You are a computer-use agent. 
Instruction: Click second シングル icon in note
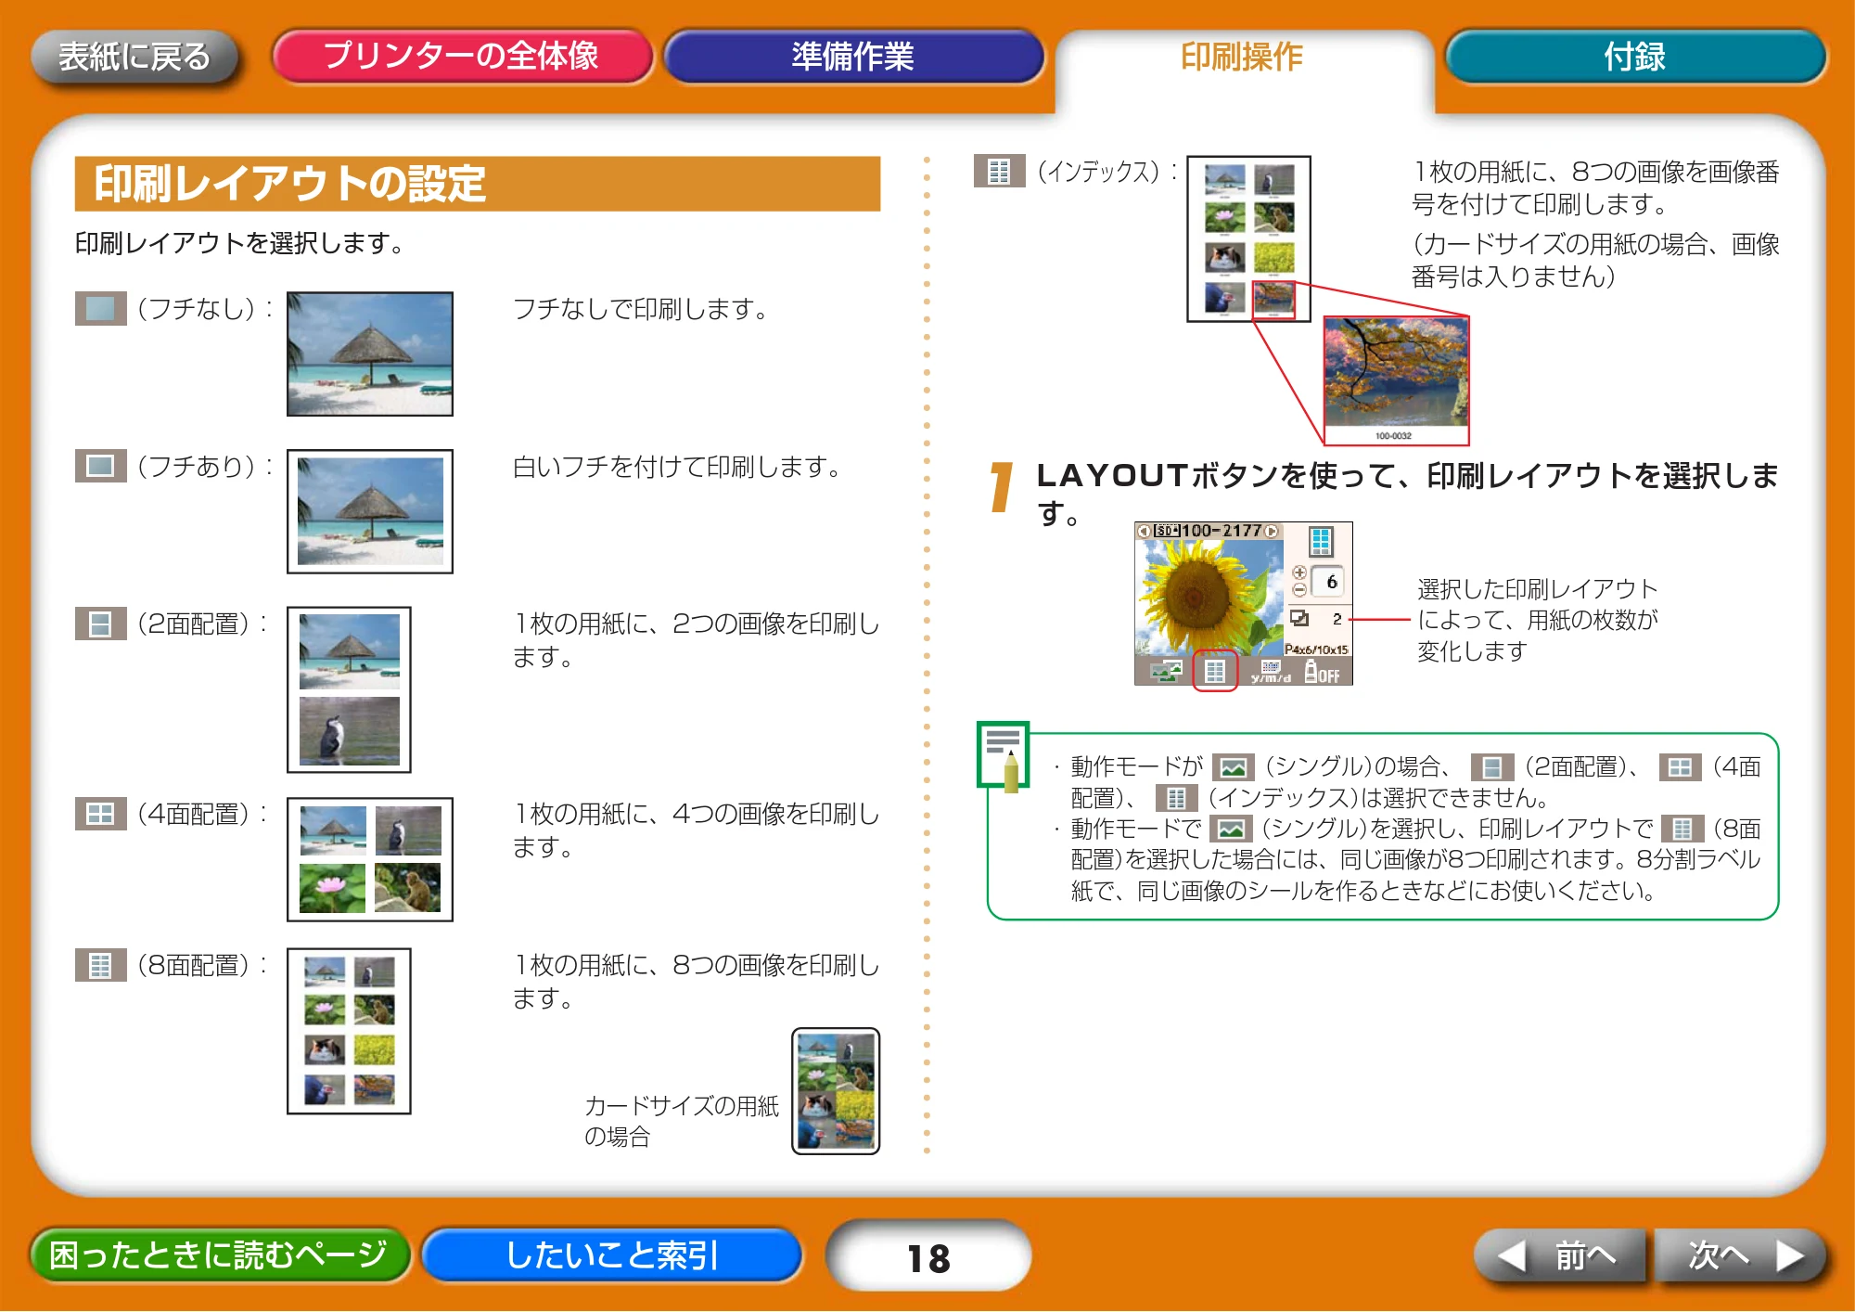point(1231,829)
